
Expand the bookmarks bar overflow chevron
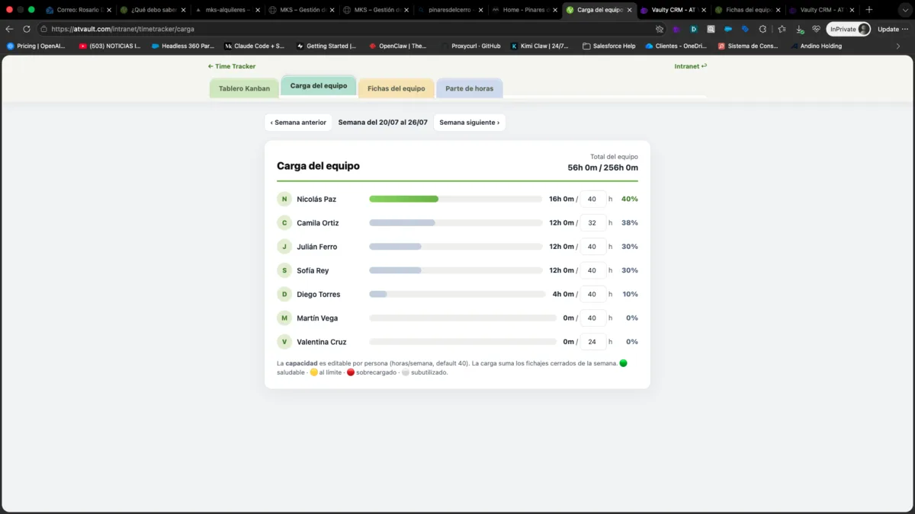click(897, 46)
